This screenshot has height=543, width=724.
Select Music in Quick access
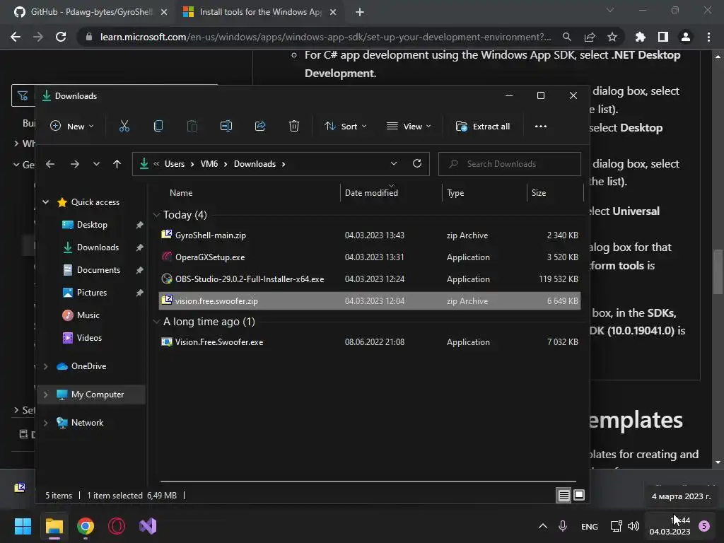88,315
